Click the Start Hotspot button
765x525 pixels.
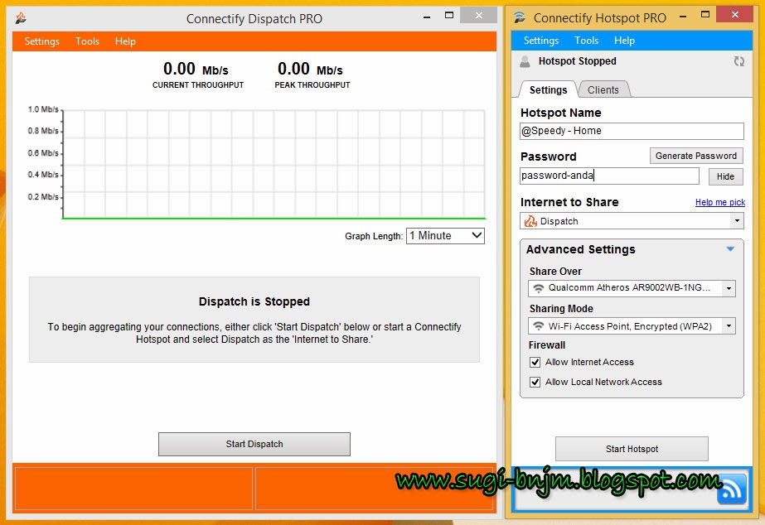[632, 449]
